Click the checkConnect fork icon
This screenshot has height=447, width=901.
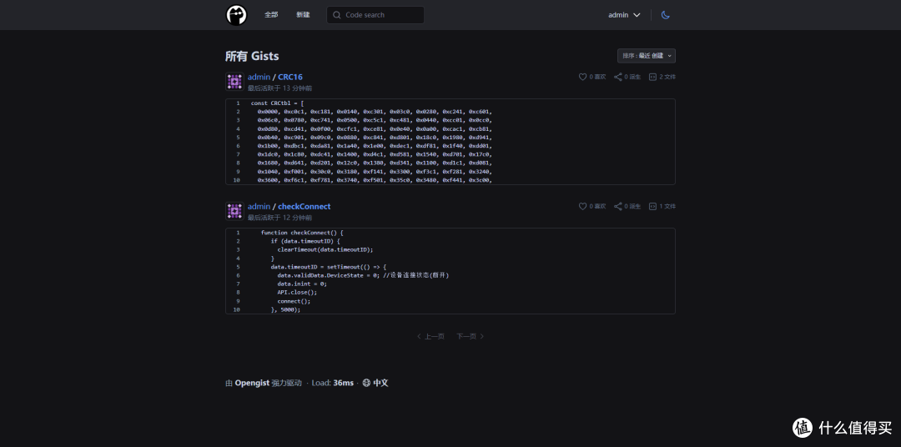[x=617, y=206]
